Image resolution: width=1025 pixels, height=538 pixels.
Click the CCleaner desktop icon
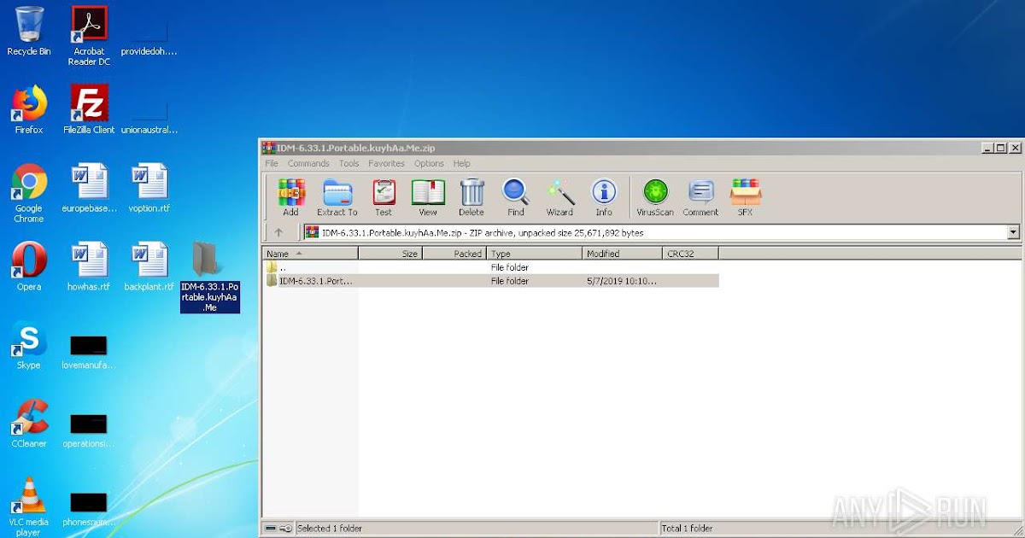click(29, 424)
